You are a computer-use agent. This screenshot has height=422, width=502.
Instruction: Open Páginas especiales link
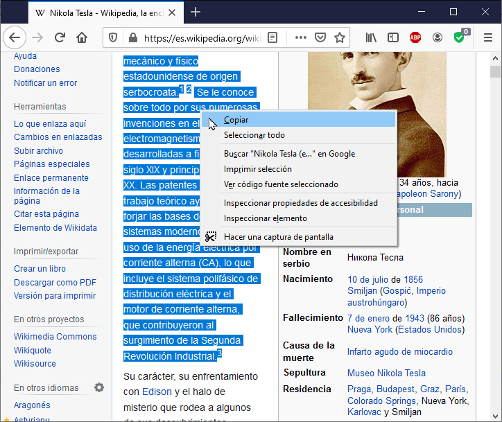(52, 164)
